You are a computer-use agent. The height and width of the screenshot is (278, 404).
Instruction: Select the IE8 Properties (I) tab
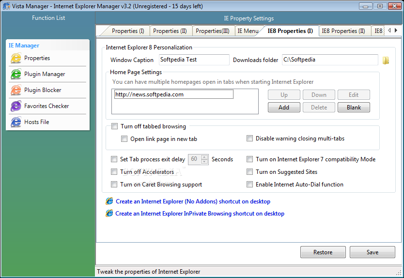[290, 31]
